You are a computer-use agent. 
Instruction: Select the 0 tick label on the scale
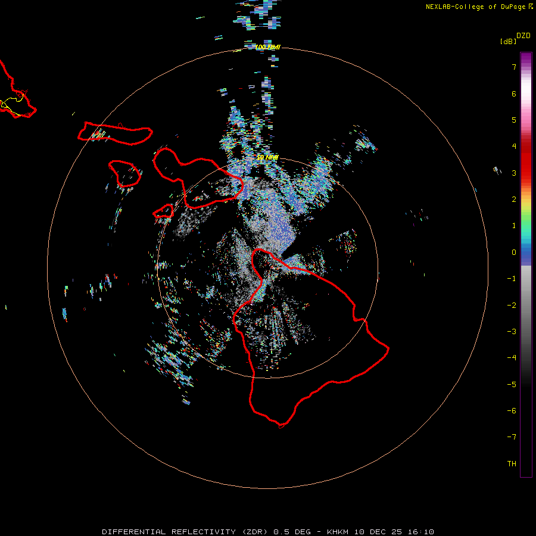coord(514,253)
